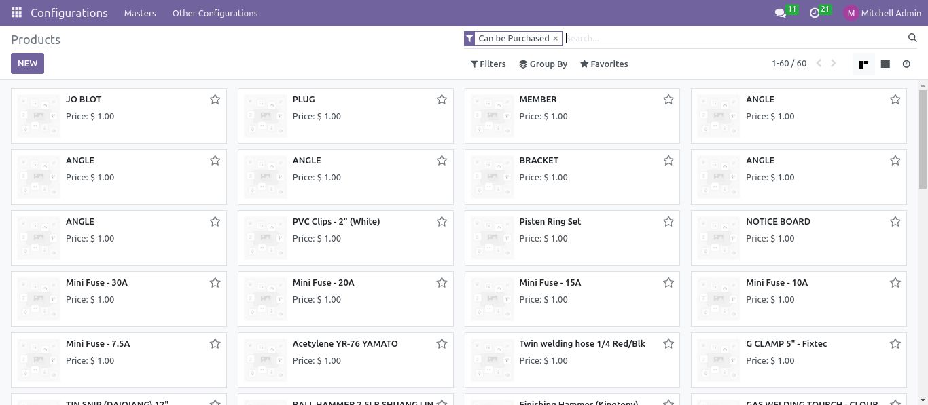Open "Mini Fuse - 15A" product name
This screenshot has height=405, width=928.
coord(550,283)
